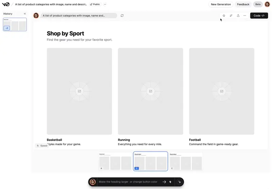
Task: Start a New Generation
Action: coord(221,4)
